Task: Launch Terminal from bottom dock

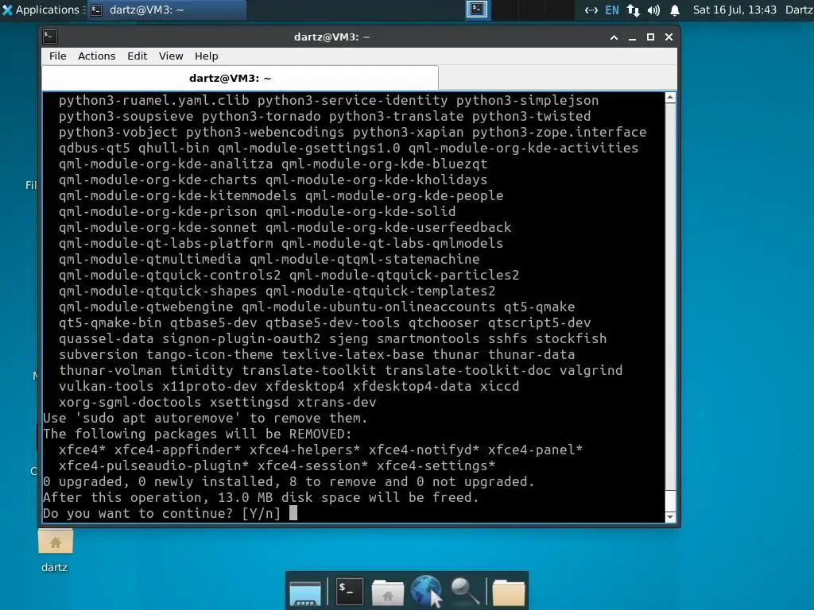Action: click(350, 591)
